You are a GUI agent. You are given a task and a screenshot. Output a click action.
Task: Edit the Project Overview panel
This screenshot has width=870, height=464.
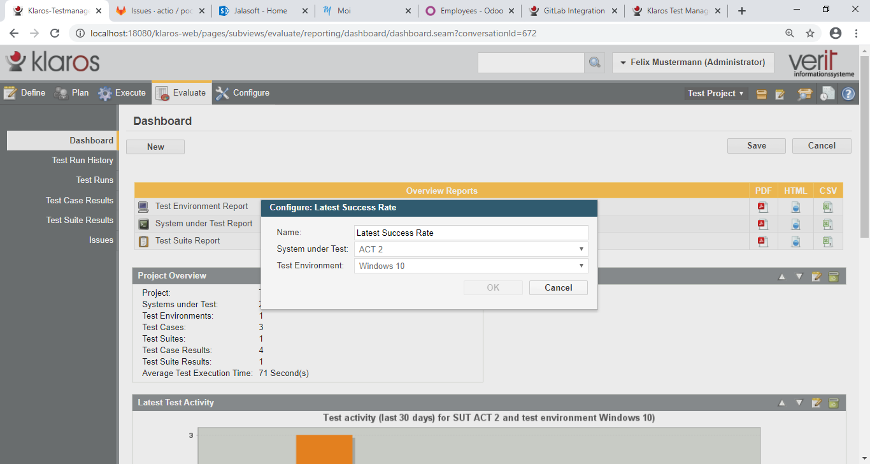pyautogui.click(x=817, y=276)
